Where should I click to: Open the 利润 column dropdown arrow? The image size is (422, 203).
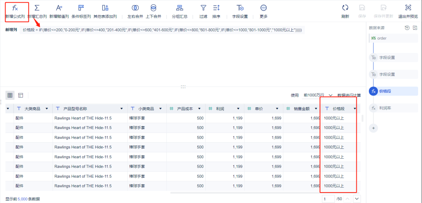click(238, 108)
